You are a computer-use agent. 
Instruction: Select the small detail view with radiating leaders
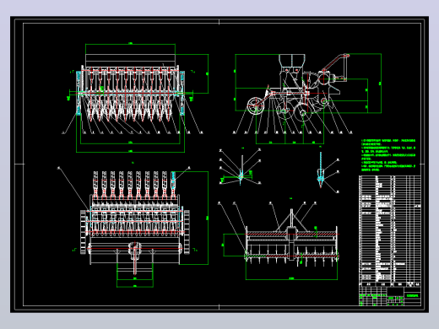coord(240,167)
